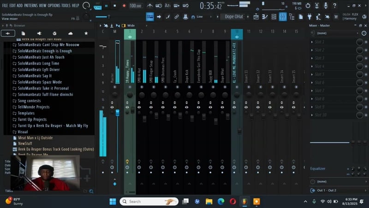Screen dimensions: 369x208
Task: Click the Tempo tapper icon
Action: tap(318, 17)
